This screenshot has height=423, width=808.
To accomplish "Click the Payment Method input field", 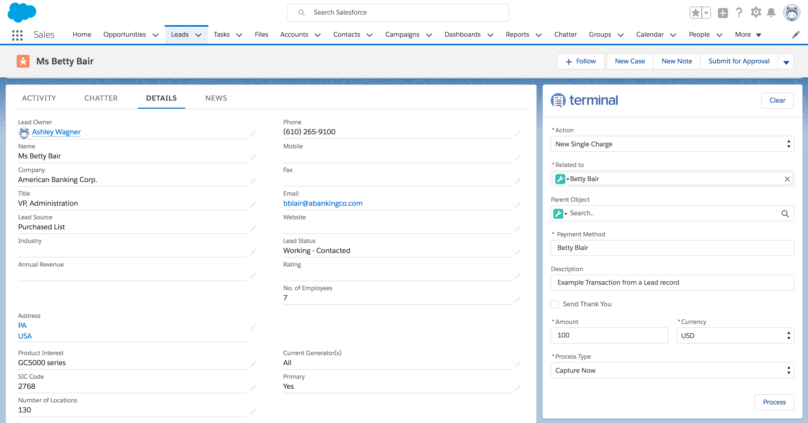I will [x=672, y=248].
